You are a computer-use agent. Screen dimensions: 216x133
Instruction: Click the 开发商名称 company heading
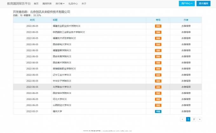pos(42,12)
